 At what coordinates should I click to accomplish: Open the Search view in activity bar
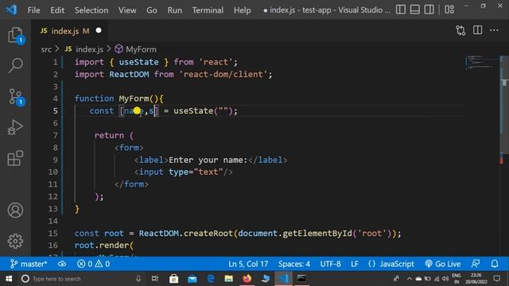point(15,65)
